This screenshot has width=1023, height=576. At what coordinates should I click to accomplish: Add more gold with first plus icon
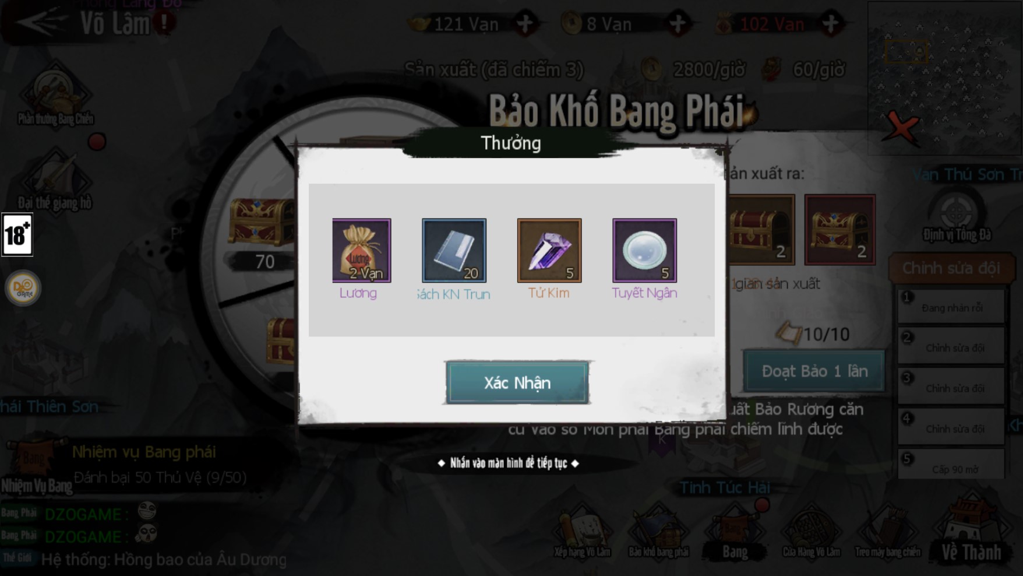coord(525,24)
